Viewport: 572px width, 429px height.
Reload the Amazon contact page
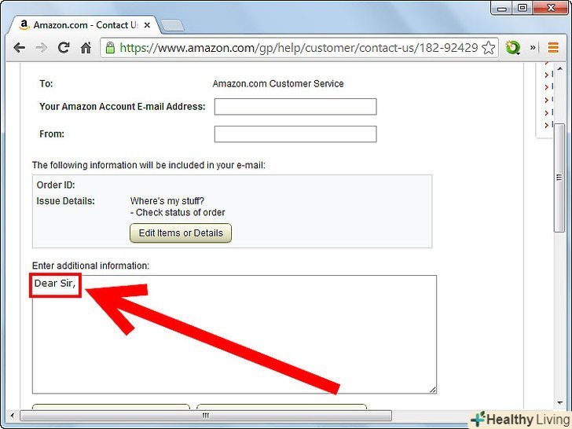coord(64,47)
